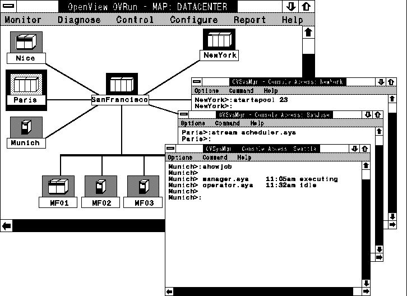Screen dimensions: 407x296
Task: Click the MF02 server icon
Action: (101, 186)
